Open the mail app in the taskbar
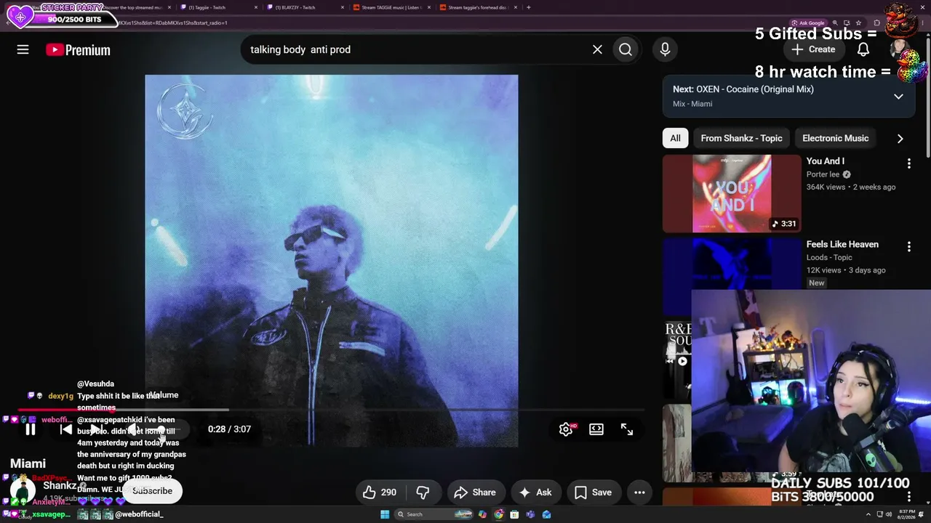931x523 pixels. 546,514
